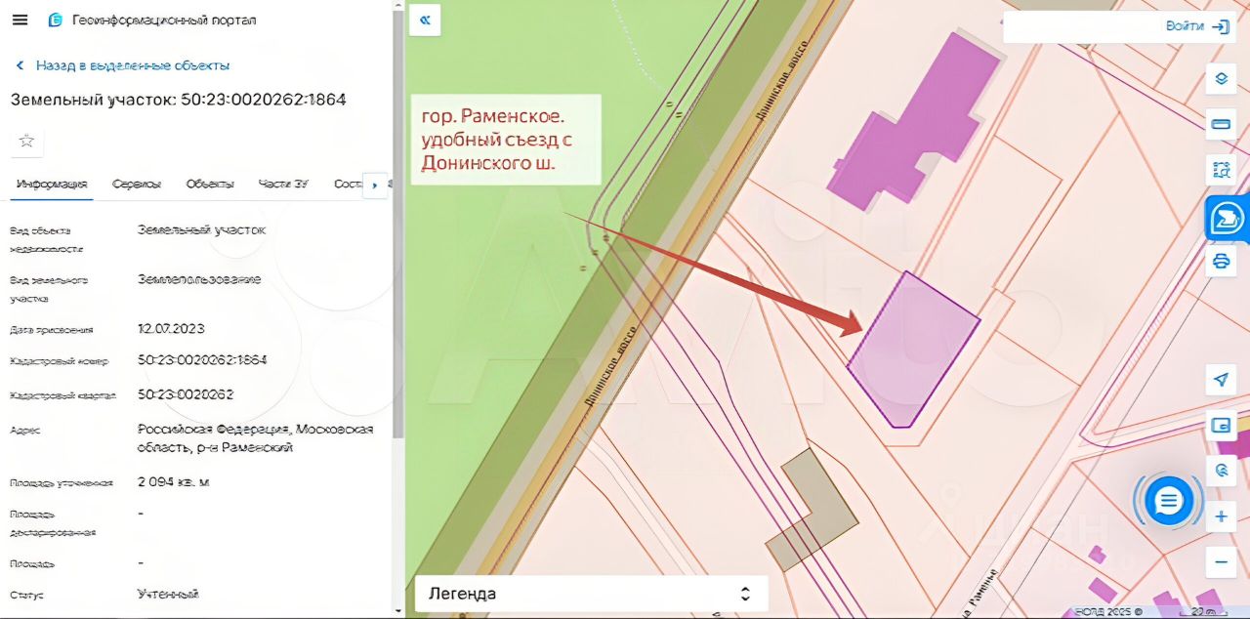
Task: Locate my position on the map
Action: click(x=1221, y=380)
